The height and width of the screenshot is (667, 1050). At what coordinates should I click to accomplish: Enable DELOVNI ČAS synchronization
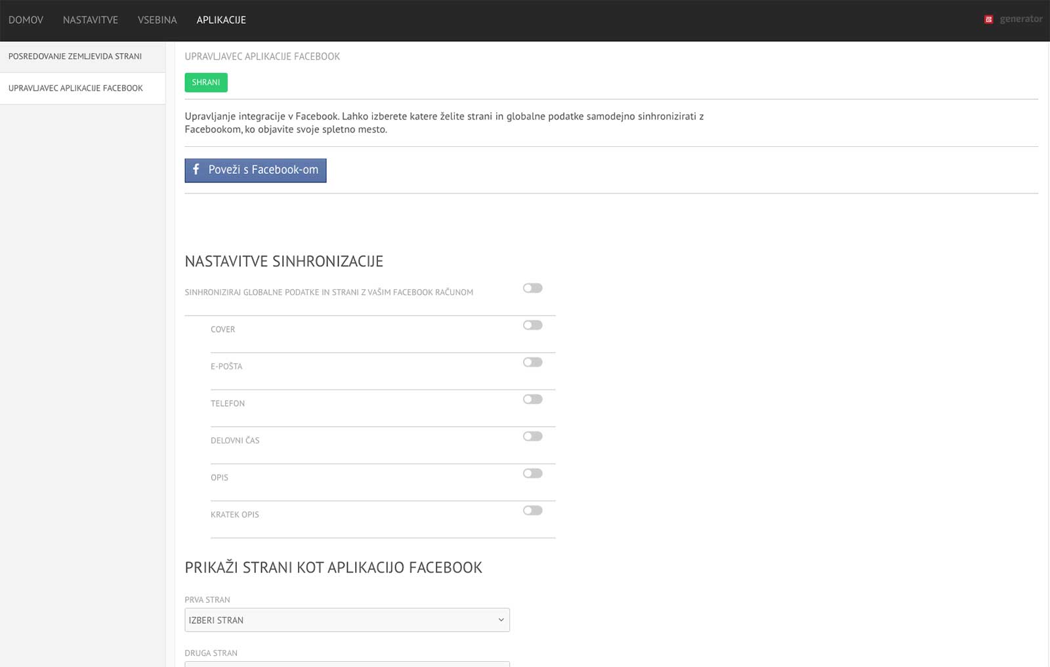pos(532,436)
